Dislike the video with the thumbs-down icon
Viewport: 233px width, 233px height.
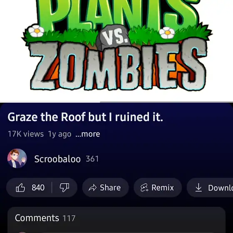(64, 188)
